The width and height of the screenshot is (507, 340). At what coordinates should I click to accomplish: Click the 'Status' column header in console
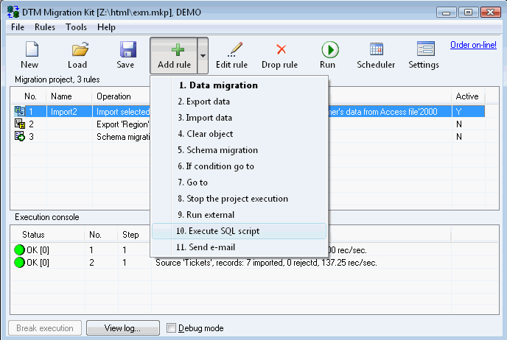coord(47,235)
